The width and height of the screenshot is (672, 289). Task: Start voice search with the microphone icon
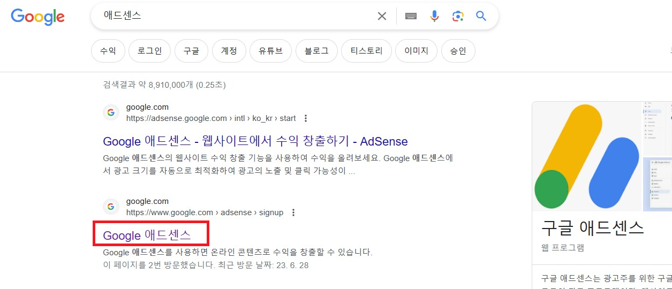coord(435,16)
